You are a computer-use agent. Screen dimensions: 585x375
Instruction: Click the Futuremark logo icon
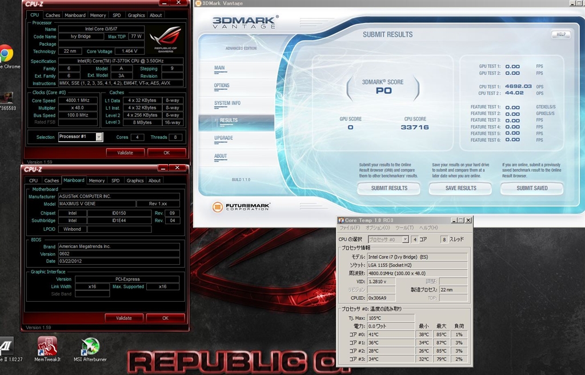pos(218,206)
